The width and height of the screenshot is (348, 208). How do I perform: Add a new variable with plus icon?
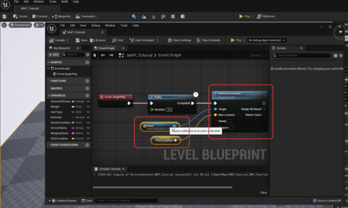(87, 95)
